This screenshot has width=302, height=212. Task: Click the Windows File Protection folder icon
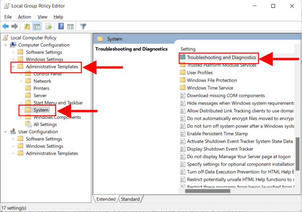coord(183,80)
